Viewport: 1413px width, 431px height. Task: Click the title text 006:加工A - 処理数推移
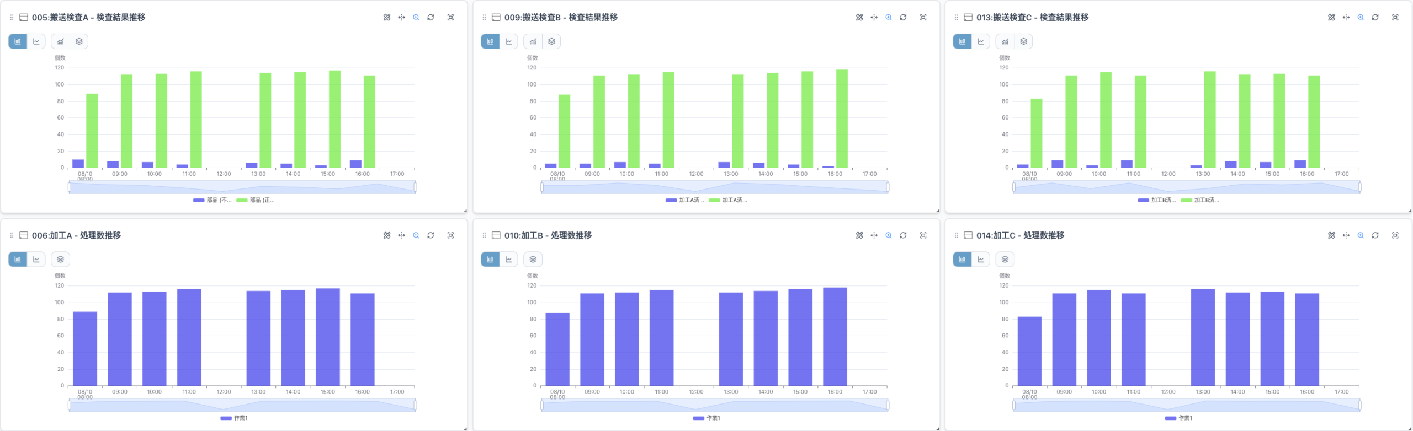point(76,235)
